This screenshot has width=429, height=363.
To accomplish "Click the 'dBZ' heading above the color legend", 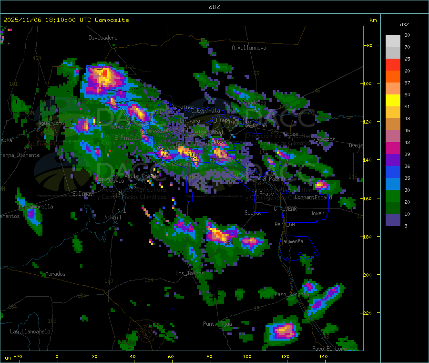I will click(404, 25).
